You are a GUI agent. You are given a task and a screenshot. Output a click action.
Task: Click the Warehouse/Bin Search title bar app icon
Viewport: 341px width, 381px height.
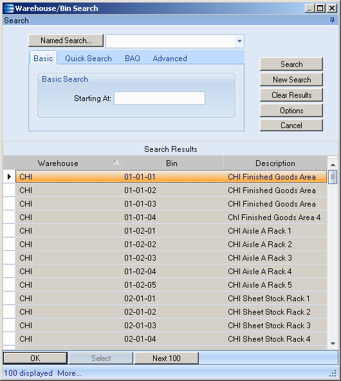click(8, 8)
